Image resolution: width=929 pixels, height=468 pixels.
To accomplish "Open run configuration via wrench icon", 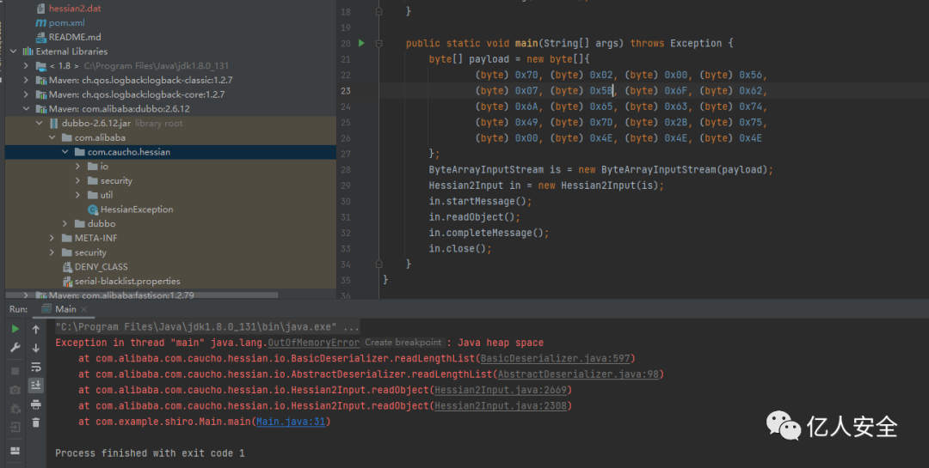I will pyautogui.click(x=15, y=348).
